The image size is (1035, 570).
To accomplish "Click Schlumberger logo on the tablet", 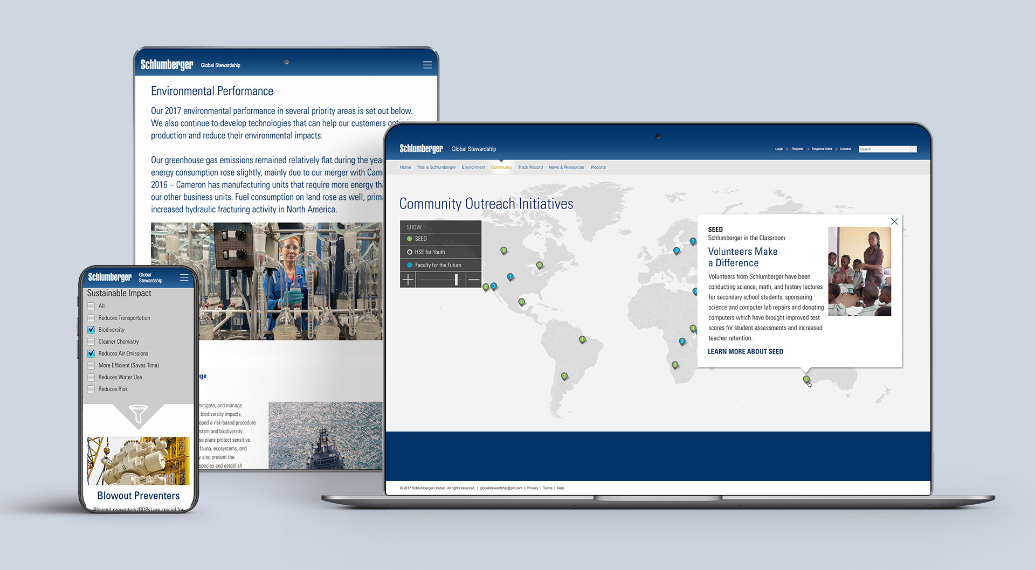I will 167,65.
